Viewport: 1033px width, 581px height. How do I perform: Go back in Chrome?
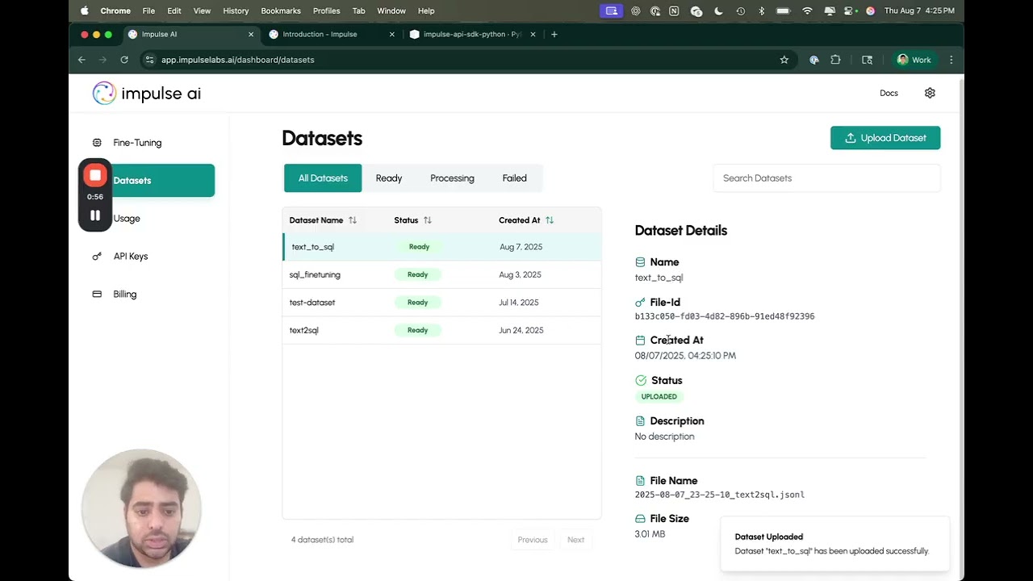[82, 60]
